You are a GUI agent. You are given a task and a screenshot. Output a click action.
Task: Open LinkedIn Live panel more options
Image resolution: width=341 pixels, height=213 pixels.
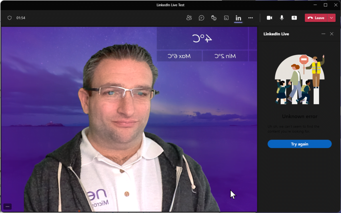(323, 34)
